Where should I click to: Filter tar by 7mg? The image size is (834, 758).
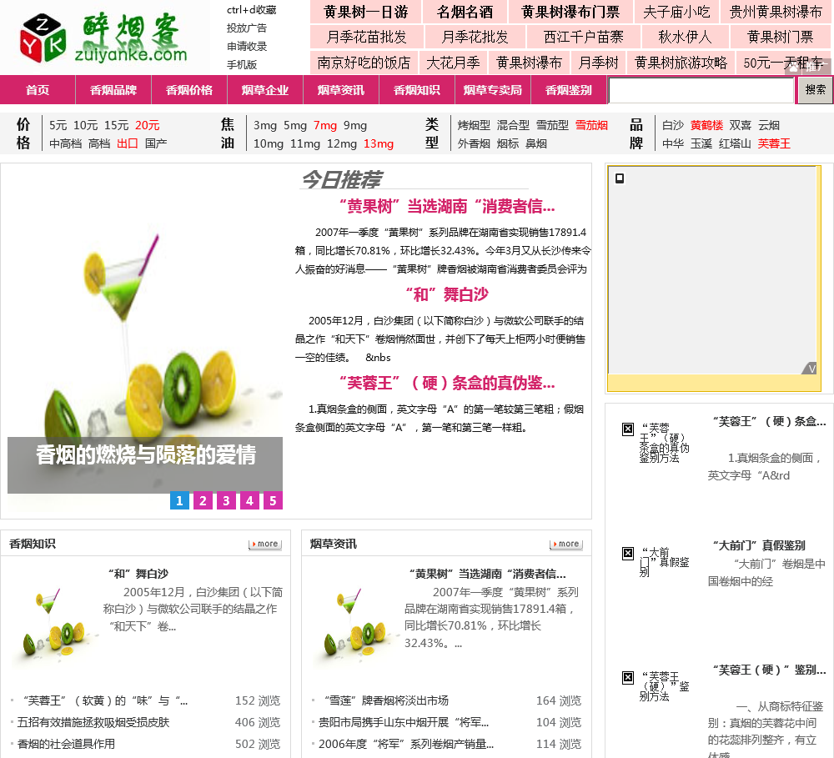pyautogui.click(x=325, y=126)
